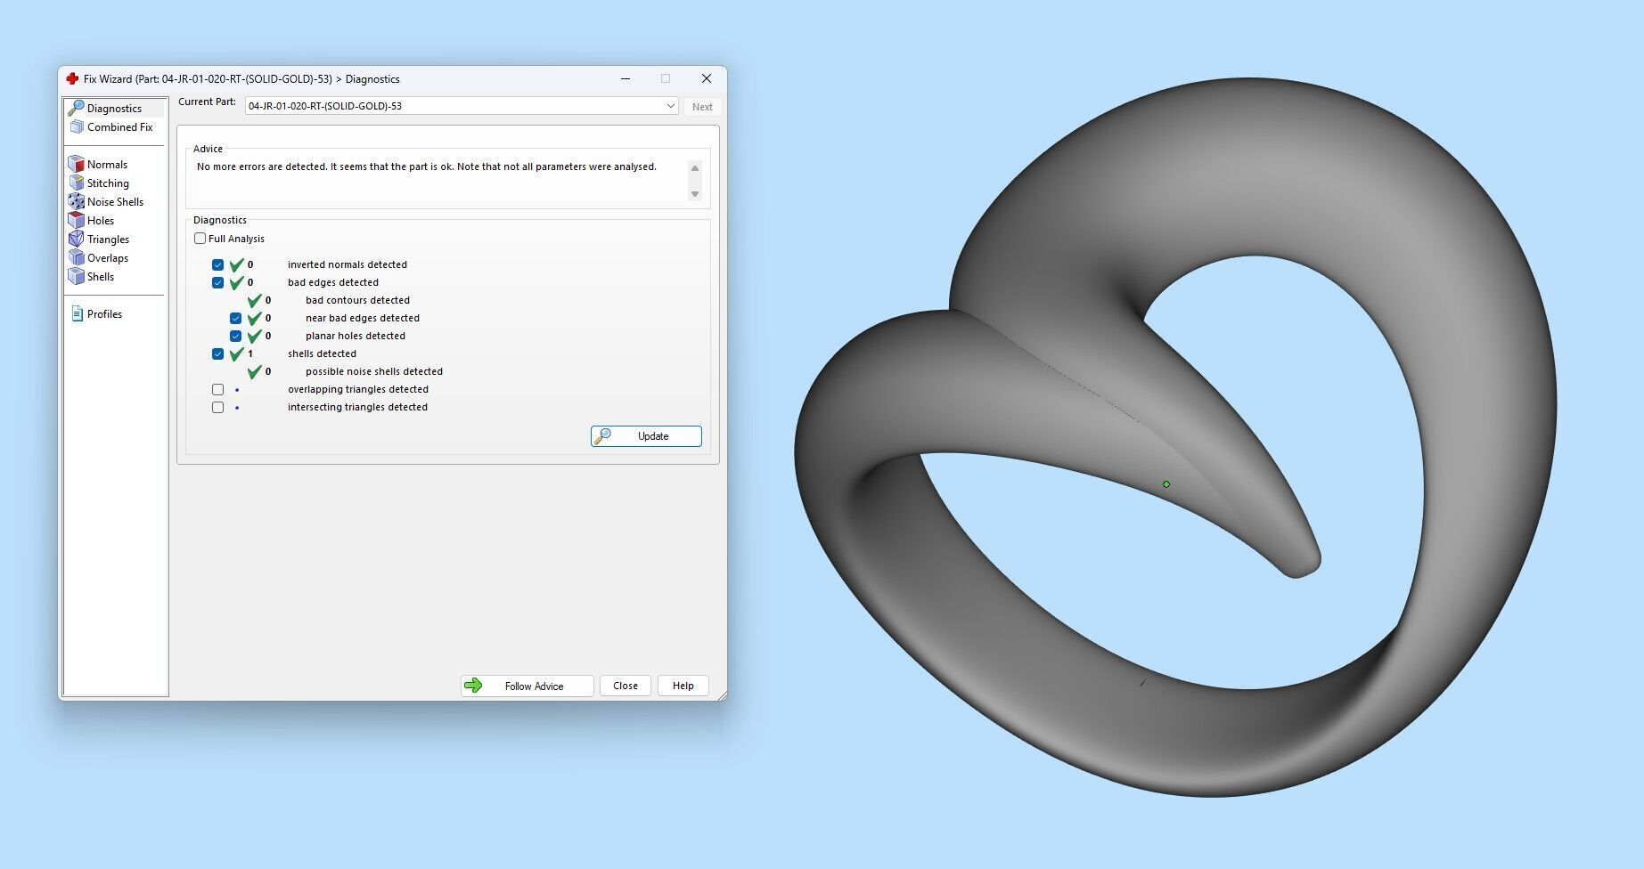Open the Current Part dropdown arrow

coord(670,106)
